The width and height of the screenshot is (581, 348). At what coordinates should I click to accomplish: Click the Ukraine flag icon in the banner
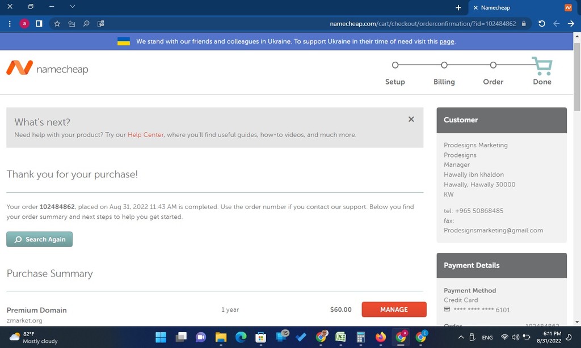[x=124, y=41]
